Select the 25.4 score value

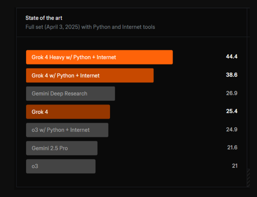point(232,111)
